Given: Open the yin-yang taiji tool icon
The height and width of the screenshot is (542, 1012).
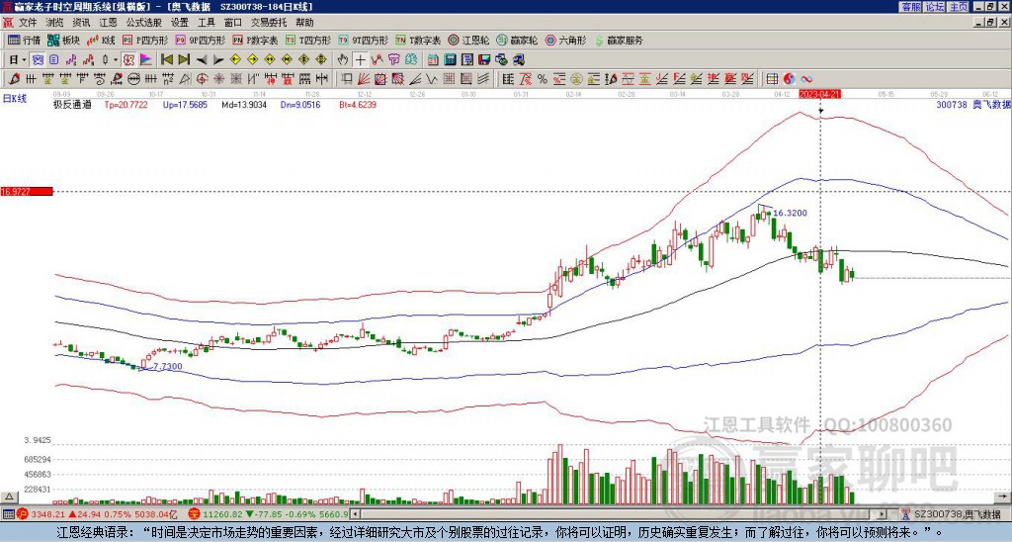Looking at the screenshot, I should coord(789,79).
